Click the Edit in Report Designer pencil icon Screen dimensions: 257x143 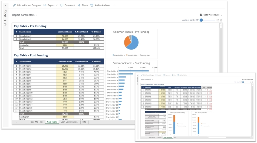(x=14, y=5)
